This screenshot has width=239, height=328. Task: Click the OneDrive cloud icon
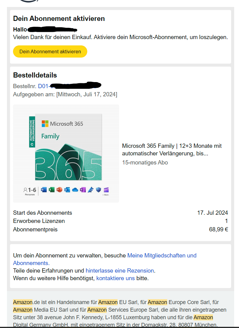(x=75, y=190)
